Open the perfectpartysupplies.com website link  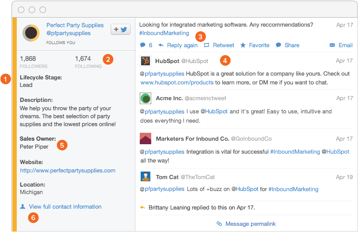point(67,171)
